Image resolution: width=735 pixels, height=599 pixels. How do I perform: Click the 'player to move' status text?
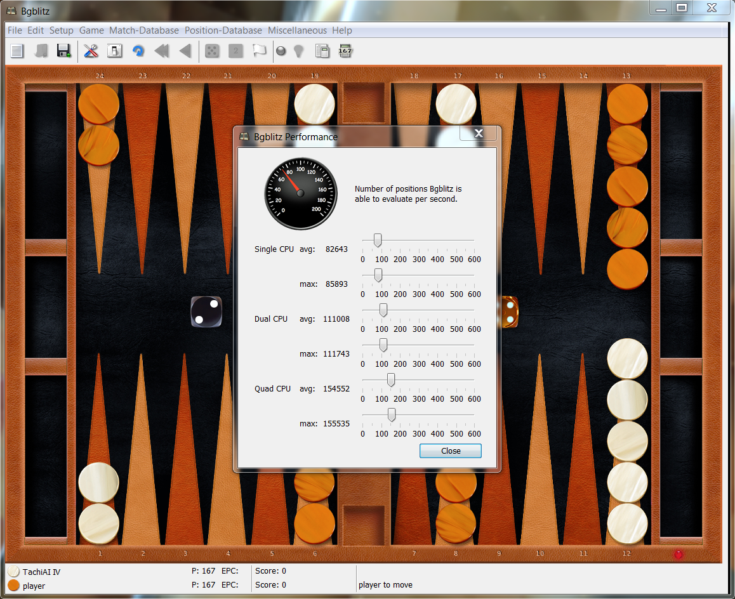pos(385,585)
